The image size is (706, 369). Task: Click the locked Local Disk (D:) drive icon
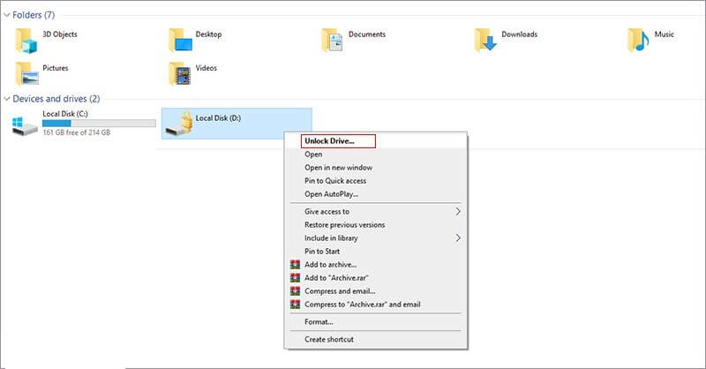(179, 124)
